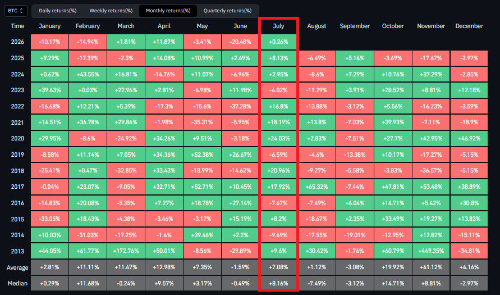Screen dimensions: 500x295
Task: Click the Time column header
Action: pyautogui.click(x=17, y=26)
